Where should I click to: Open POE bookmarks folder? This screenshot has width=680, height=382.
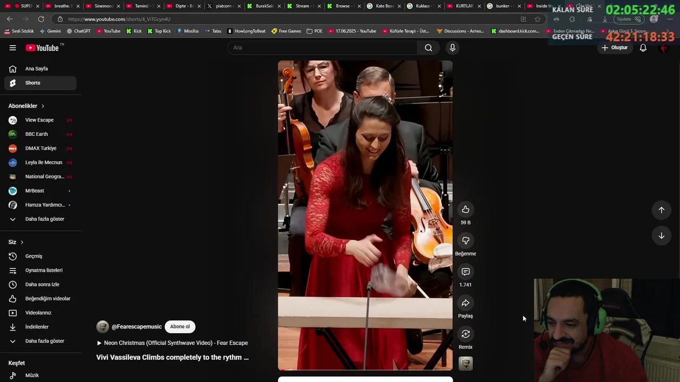pos(314,31)
